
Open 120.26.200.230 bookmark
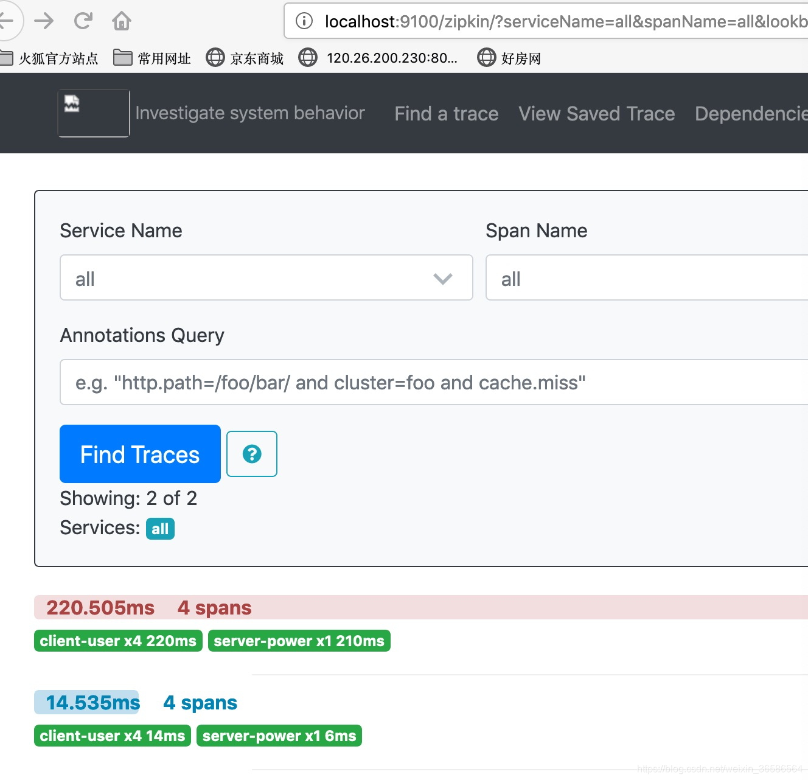[x=378, y=58]
